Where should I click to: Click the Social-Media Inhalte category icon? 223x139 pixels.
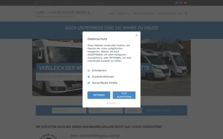[x=89, y=83]
